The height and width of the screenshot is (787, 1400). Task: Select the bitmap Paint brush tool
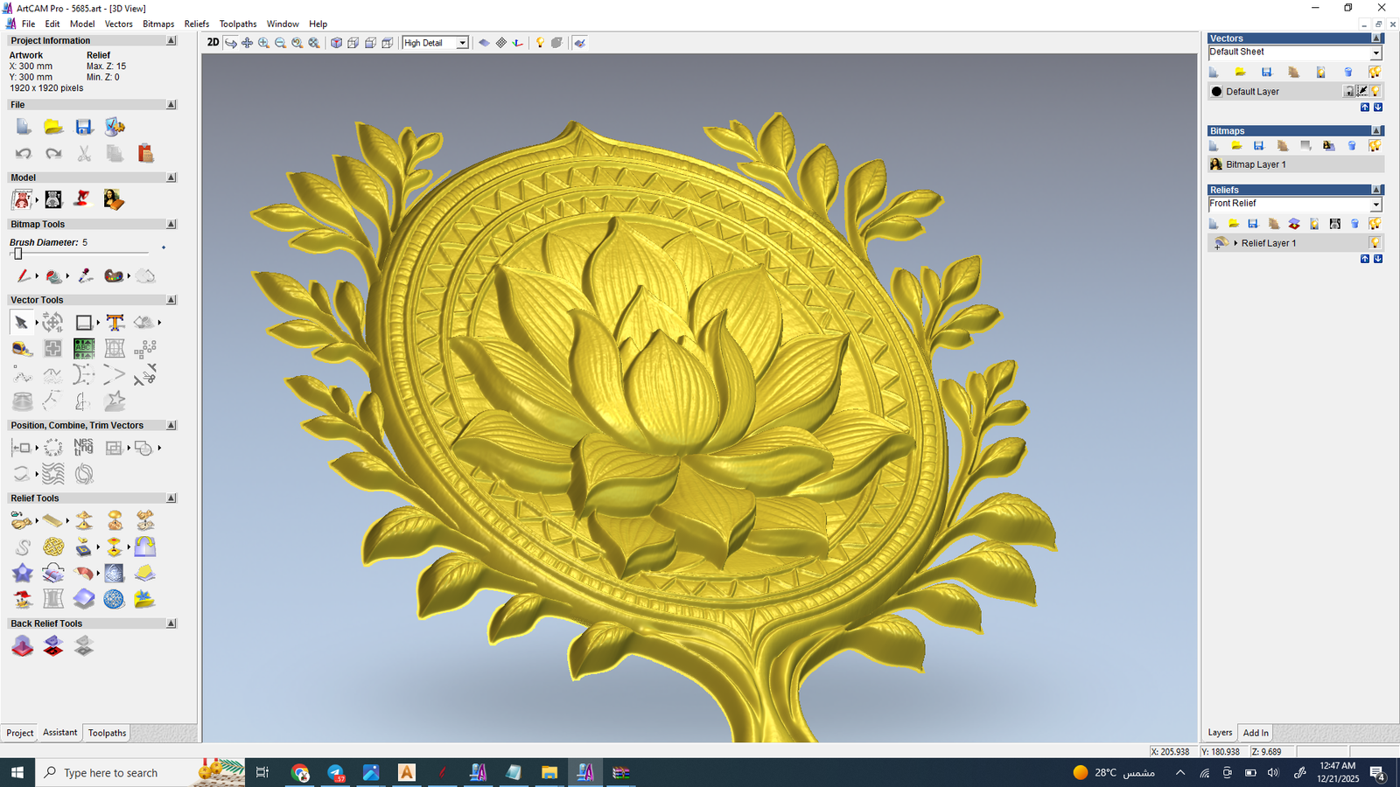pos(23,276)
